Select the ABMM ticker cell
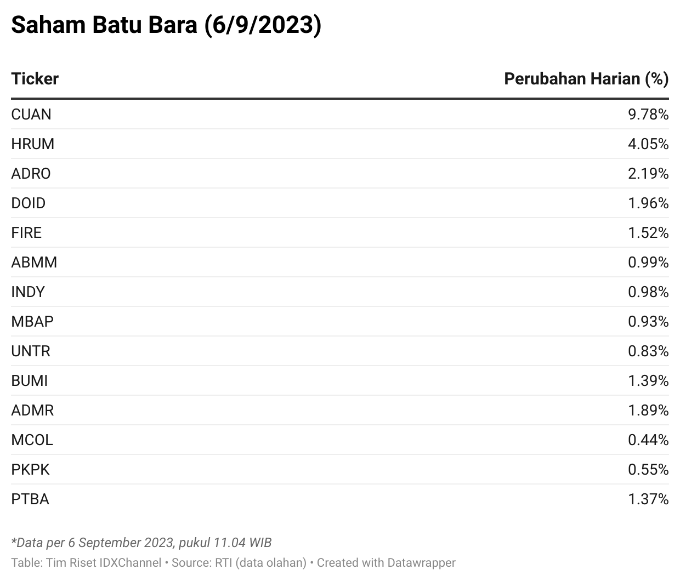Screen dimensions: 680x581 tap(34, 262)
